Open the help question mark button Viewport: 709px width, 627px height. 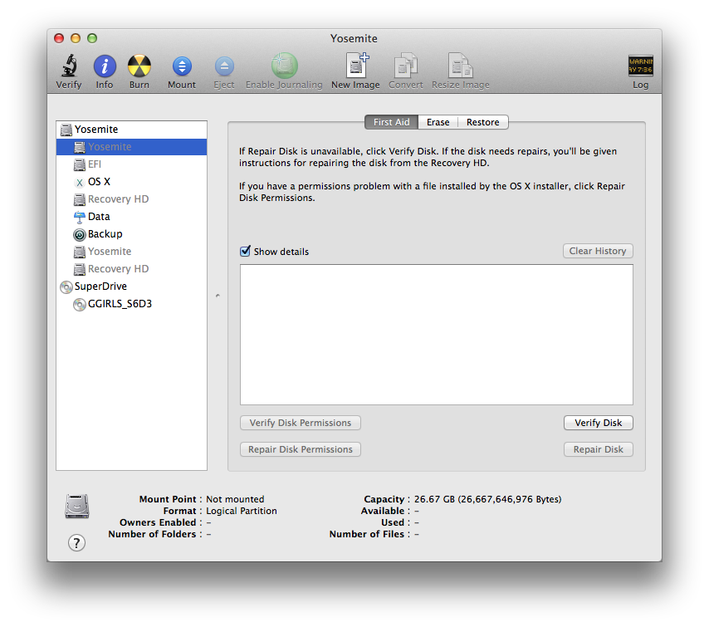pos(77,542)
